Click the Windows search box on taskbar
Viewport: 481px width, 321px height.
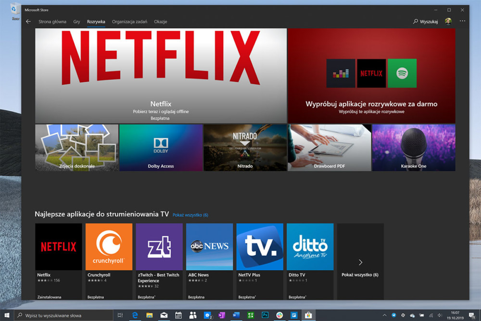pos(64,315)
